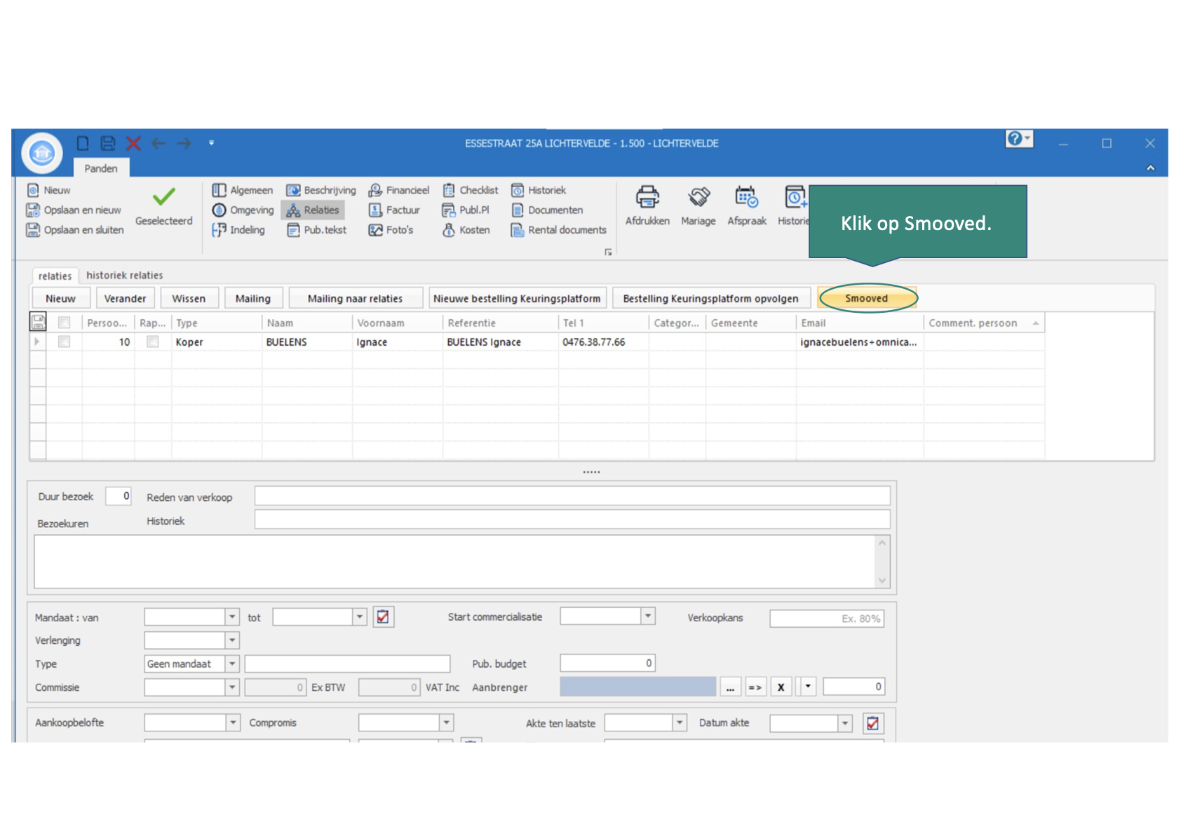Select the Panden ribbon tab
The height and width of the screenshot is (836, 1181).
click(x=101, y=168)
